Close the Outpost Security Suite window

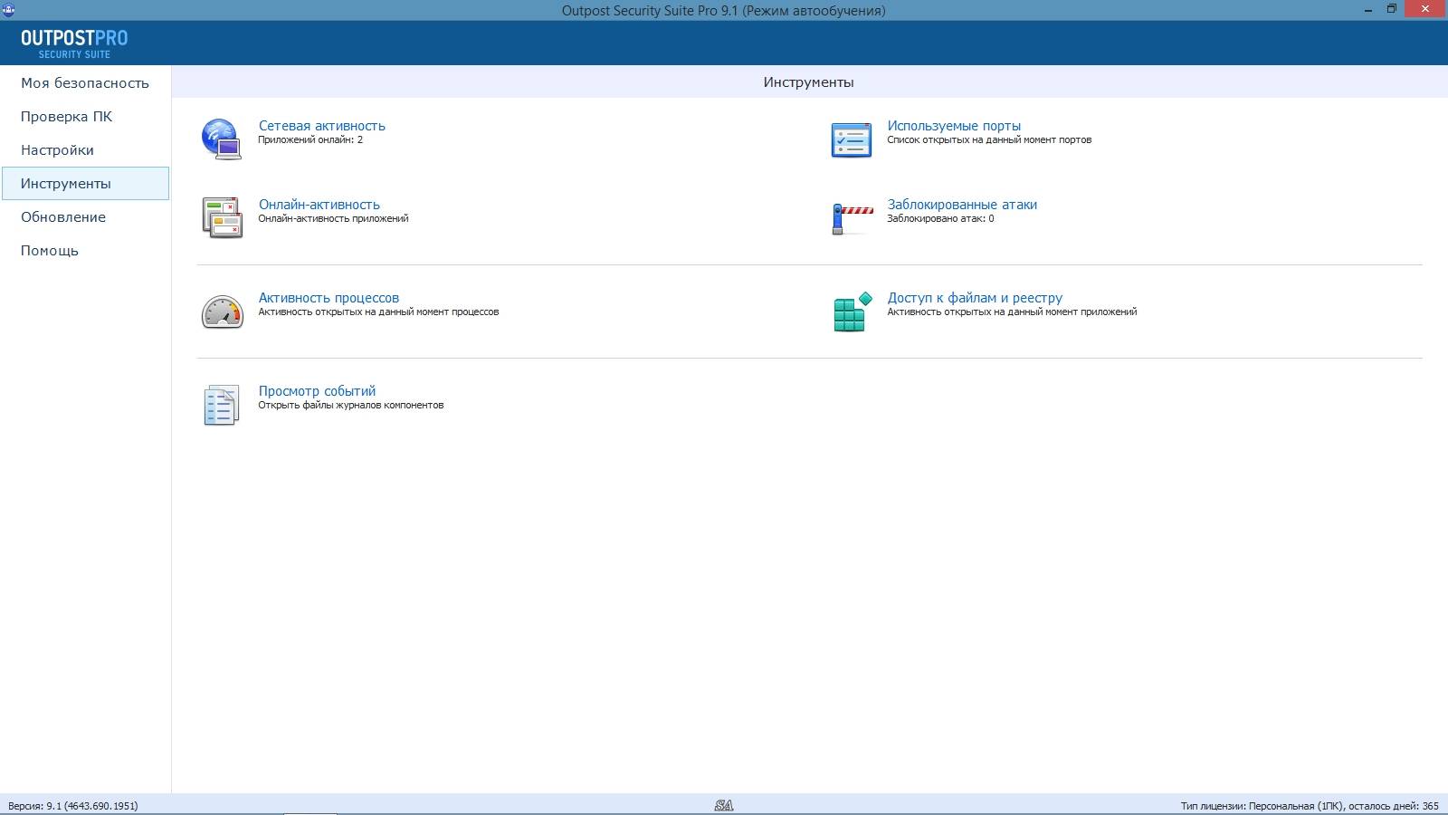1425,9
